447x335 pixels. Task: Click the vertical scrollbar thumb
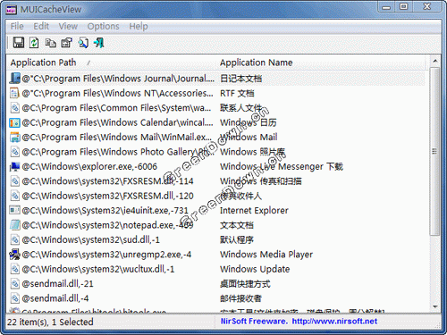(434, 151)
